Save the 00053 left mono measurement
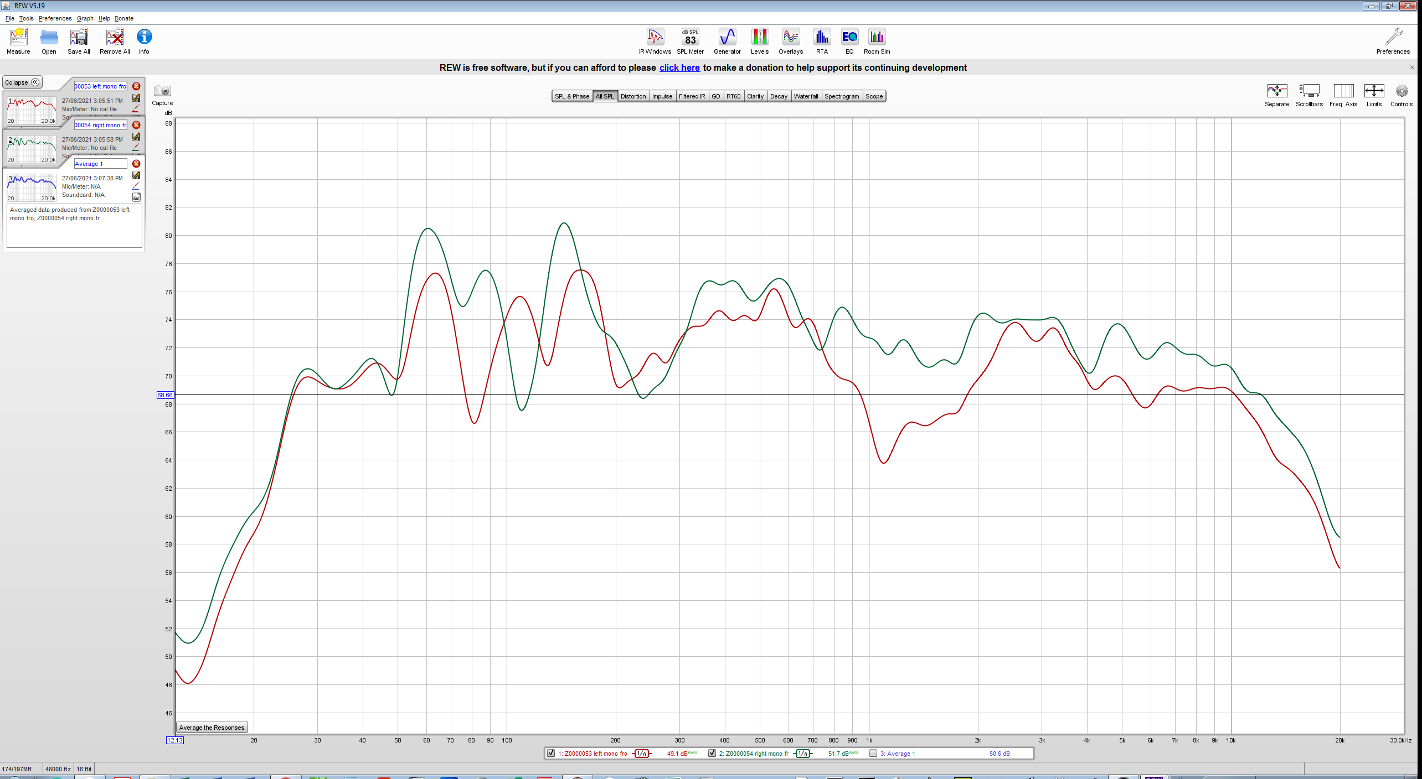The width and height of the screenshot is (1422, 779). 136,98
